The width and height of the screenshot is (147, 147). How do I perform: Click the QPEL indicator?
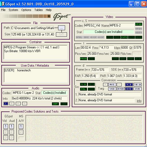[79, 37]
